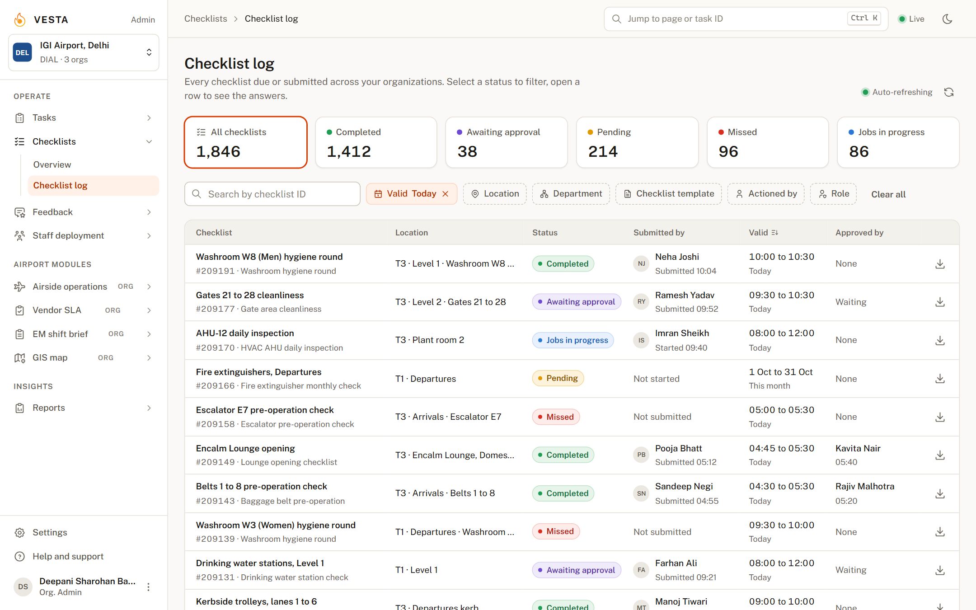Sort by the Valid column
The image size is (976, 610).
coord(763,232)
